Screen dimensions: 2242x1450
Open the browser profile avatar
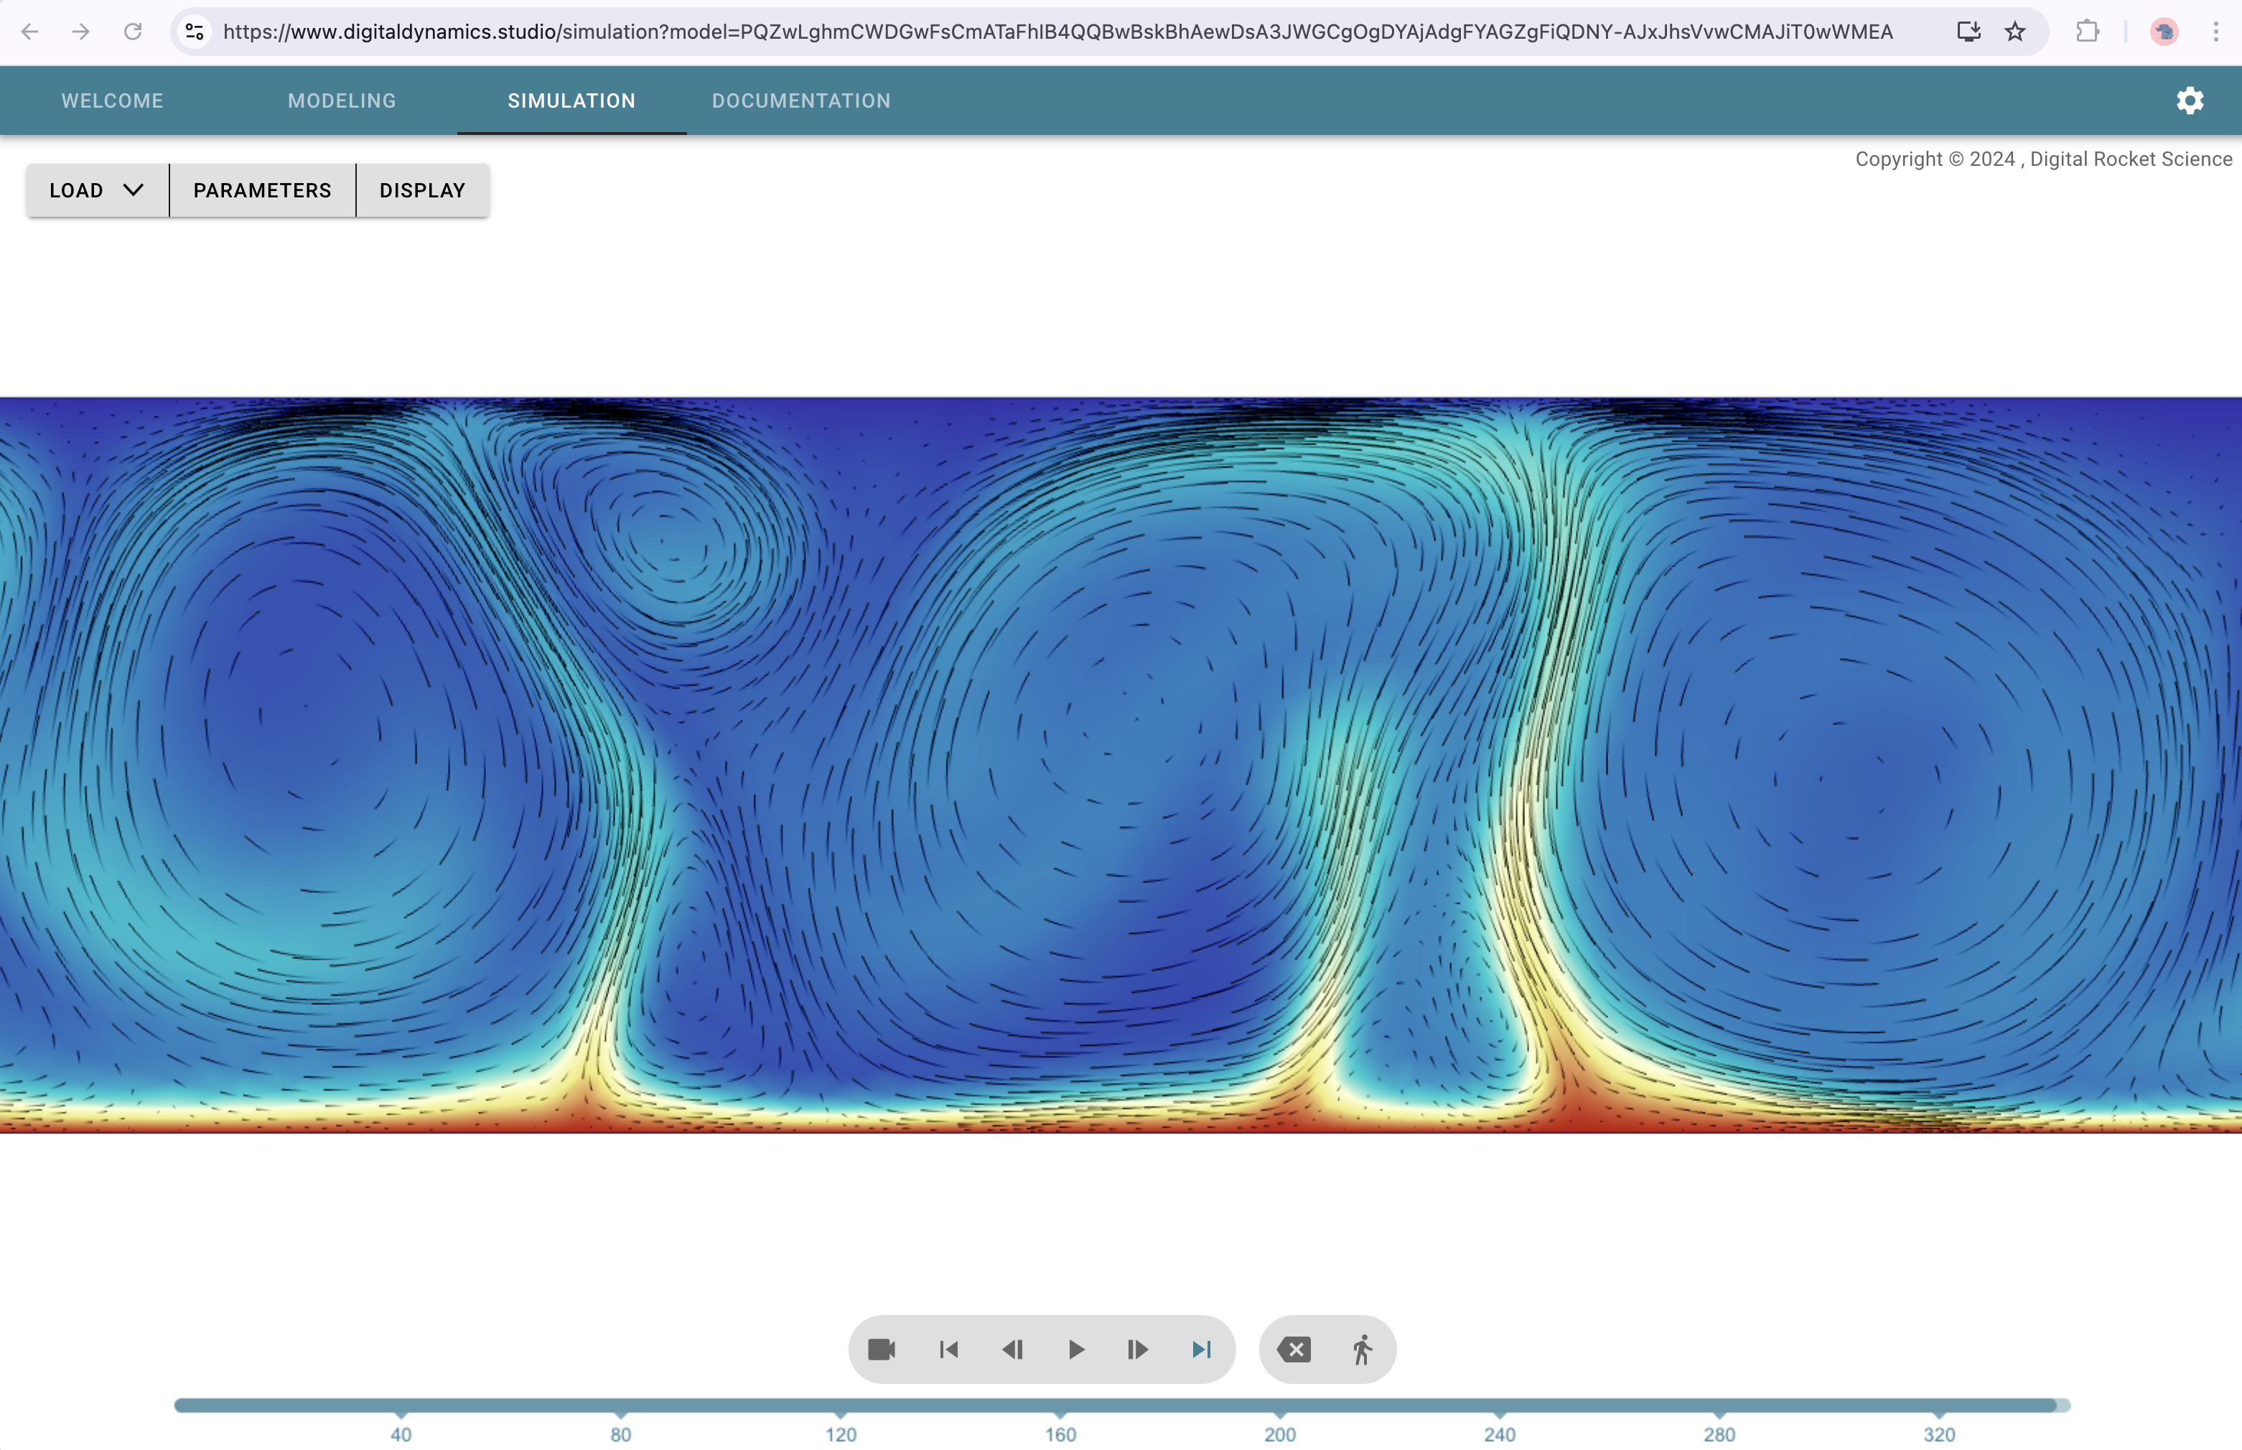pyautogui.click(x=2164, y=32)
